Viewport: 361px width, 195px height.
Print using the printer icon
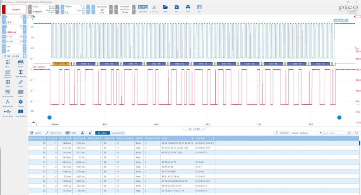point(188,9)
